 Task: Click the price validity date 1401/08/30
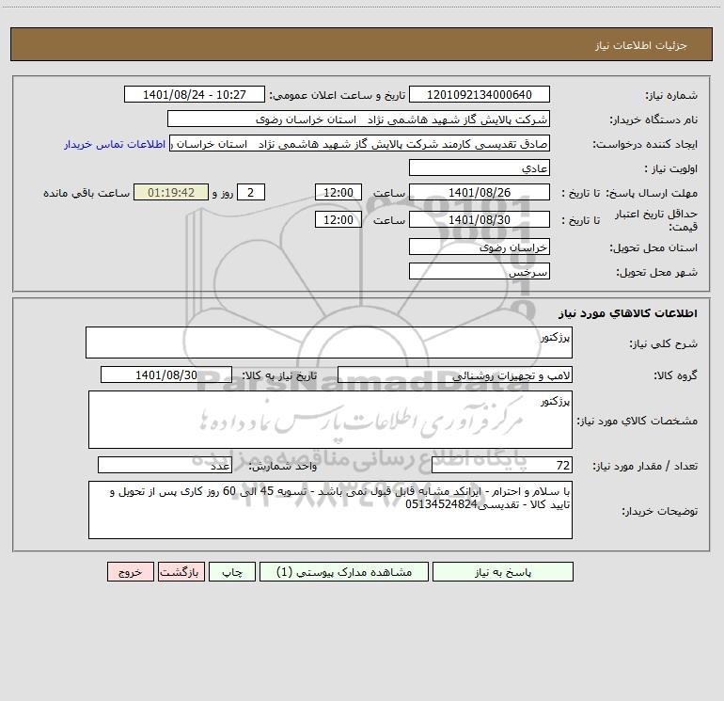click(480, 219)
